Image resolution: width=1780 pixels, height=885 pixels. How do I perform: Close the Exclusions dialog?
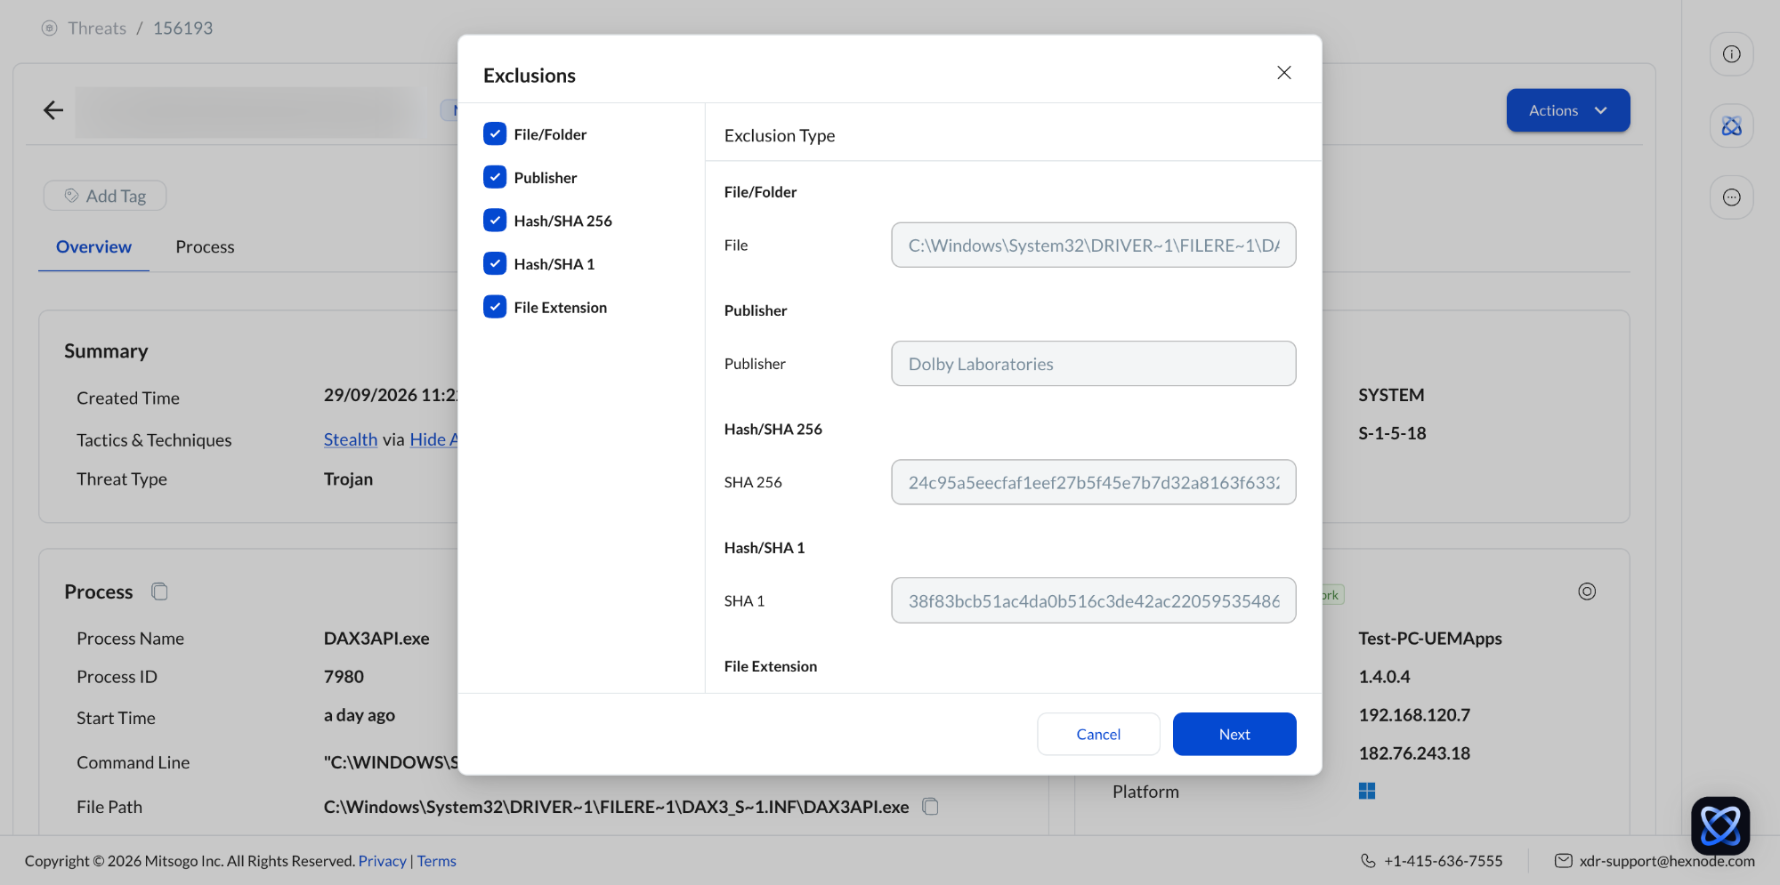1283,73
